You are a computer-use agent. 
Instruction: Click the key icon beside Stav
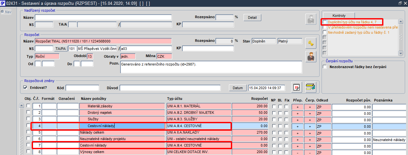point(311,43)
